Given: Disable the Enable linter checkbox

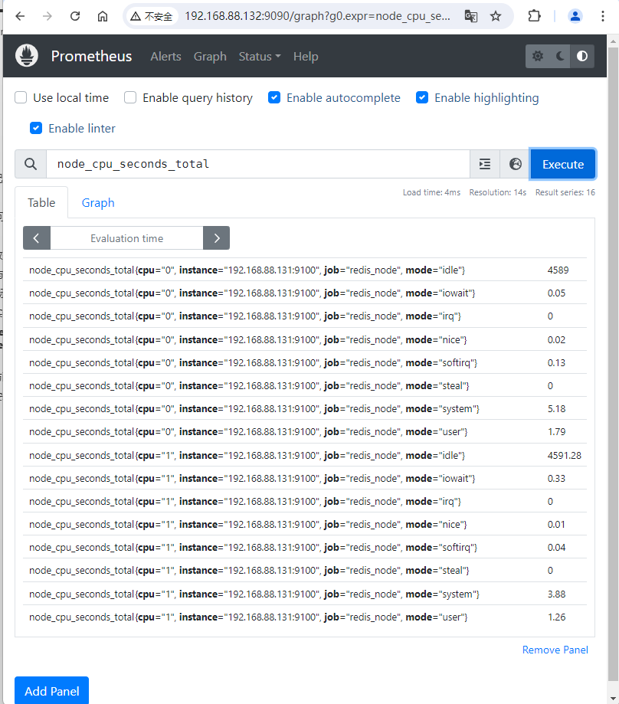Looking at the screenshot, I should 35,129.
